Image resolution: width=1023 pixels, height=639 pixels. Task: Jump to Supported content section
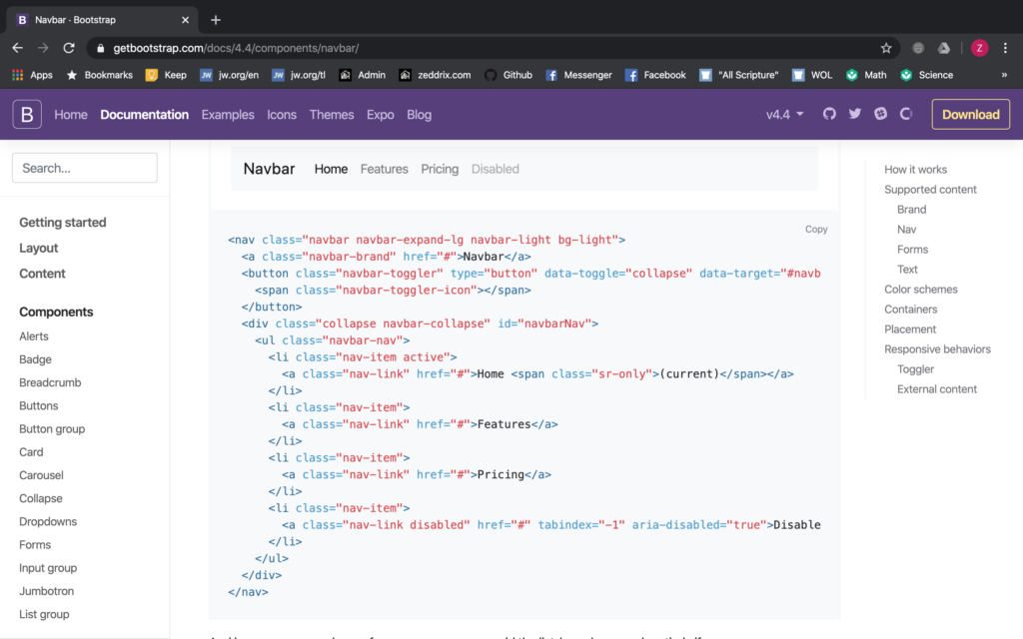pyautogui.click(x=930, y=190)
